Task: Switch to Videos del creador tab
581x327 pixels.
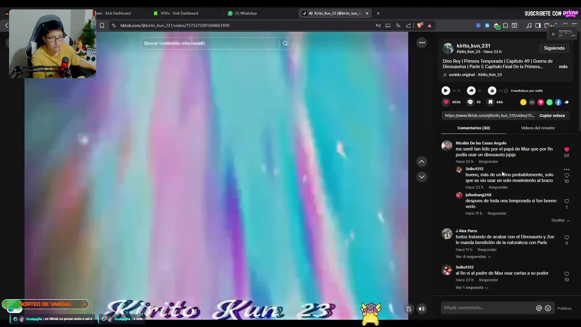Action: [x=538, y=128]
